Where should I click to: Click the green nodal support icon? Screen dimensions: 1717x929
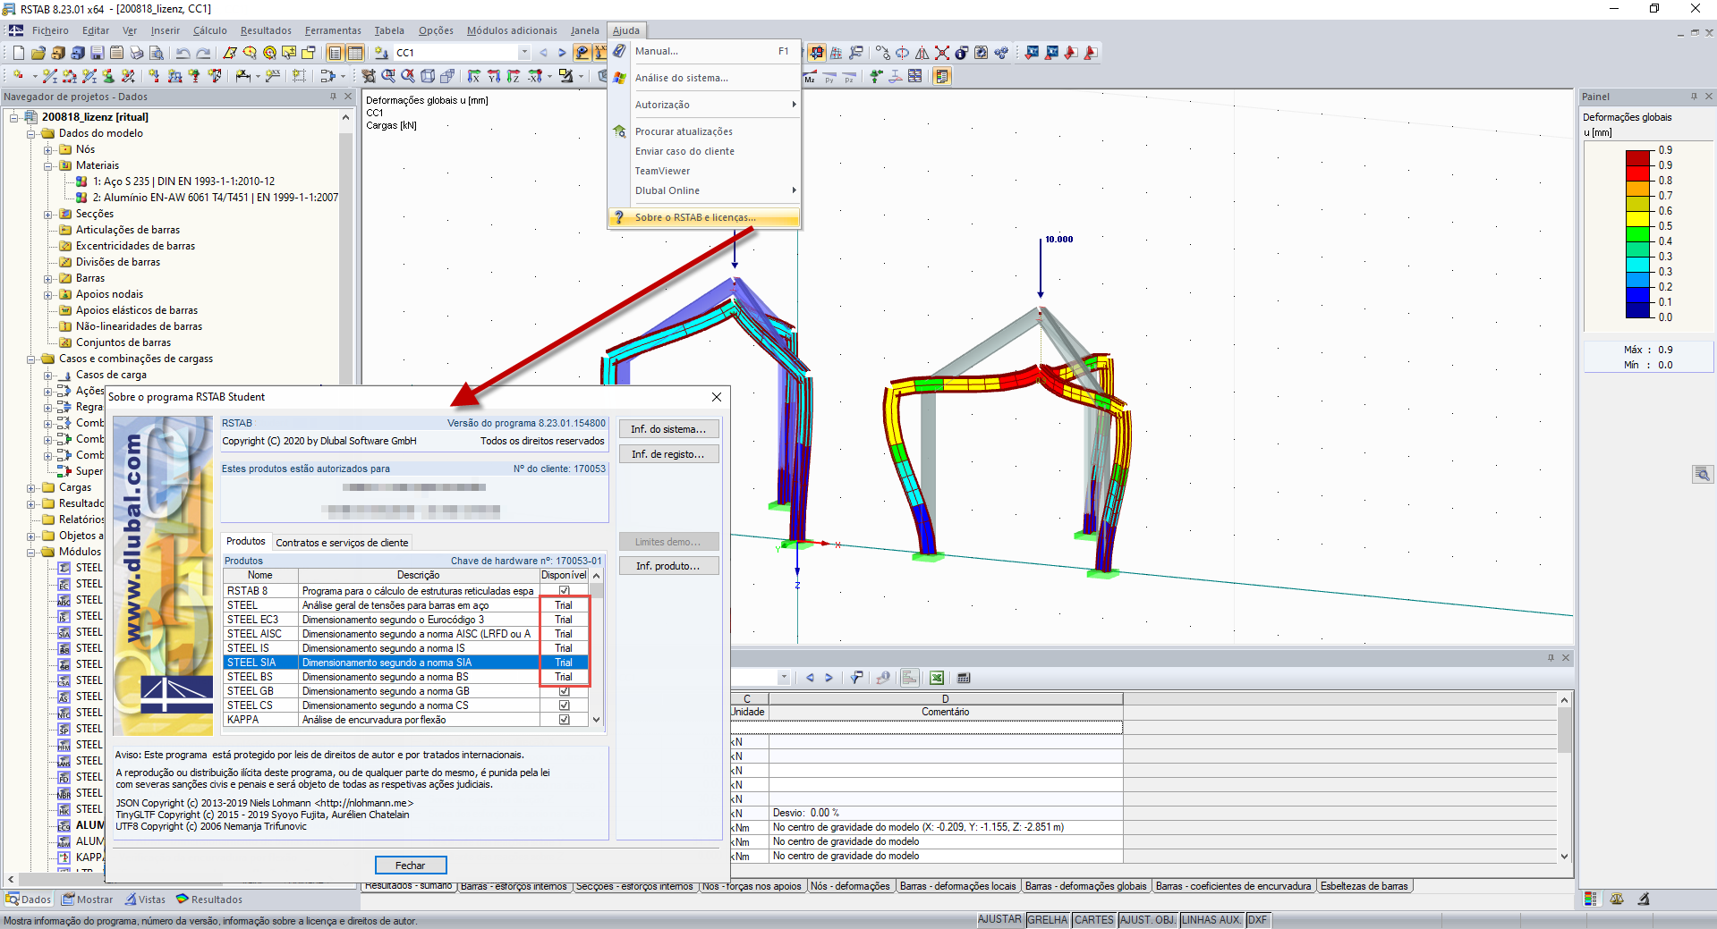(x=876, y=76)
